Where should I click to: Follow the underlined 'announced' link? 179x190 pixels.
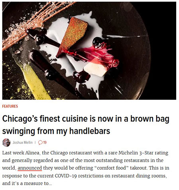click(30, 168)
